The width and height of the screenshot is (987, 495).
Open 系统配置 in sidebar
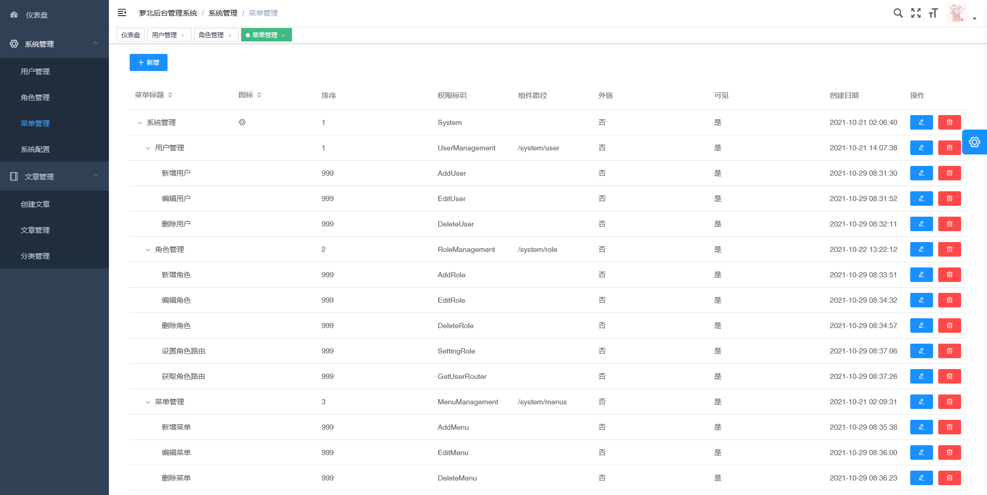pos(54,149)
